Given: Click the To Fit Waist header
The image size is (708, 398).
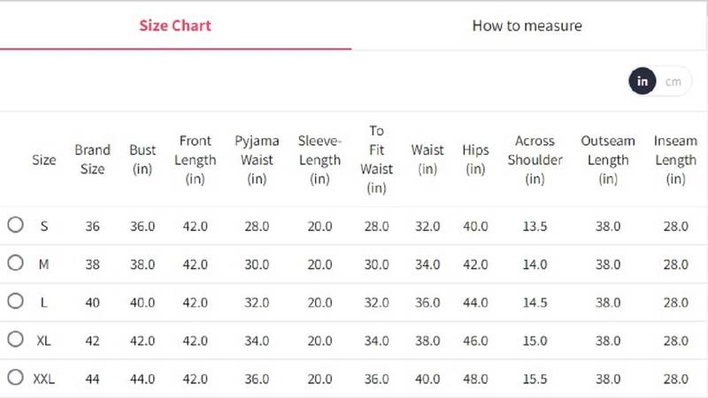Looking at the screenshot, I should coord(377,159).
